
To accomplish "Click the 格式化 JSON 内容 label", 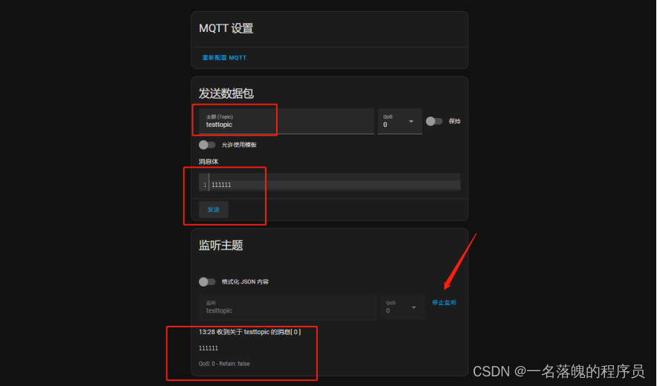I will 245,281.
